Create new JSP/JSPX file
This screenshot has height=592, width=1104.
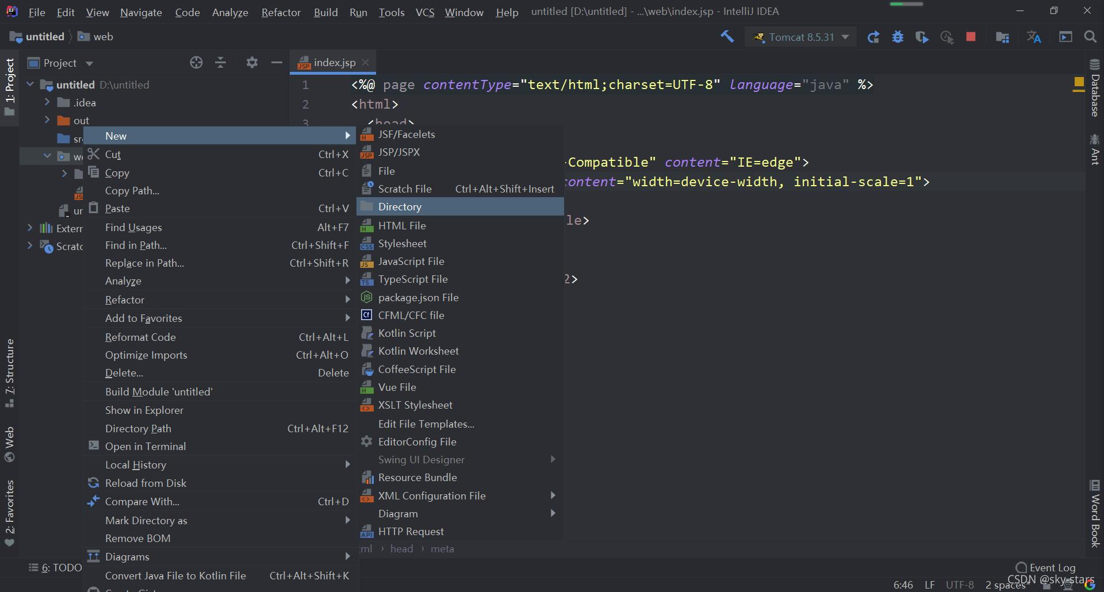(460, 152)
